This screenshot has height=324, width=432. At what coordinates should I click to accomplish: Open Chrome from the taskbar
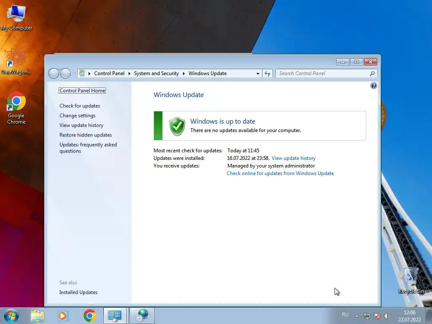pos(89,316)
